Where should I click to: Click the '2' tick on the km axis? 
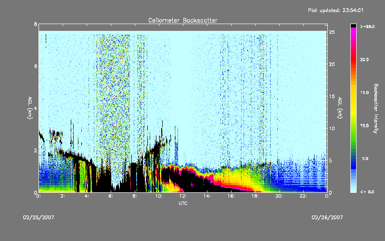point(36,150)
